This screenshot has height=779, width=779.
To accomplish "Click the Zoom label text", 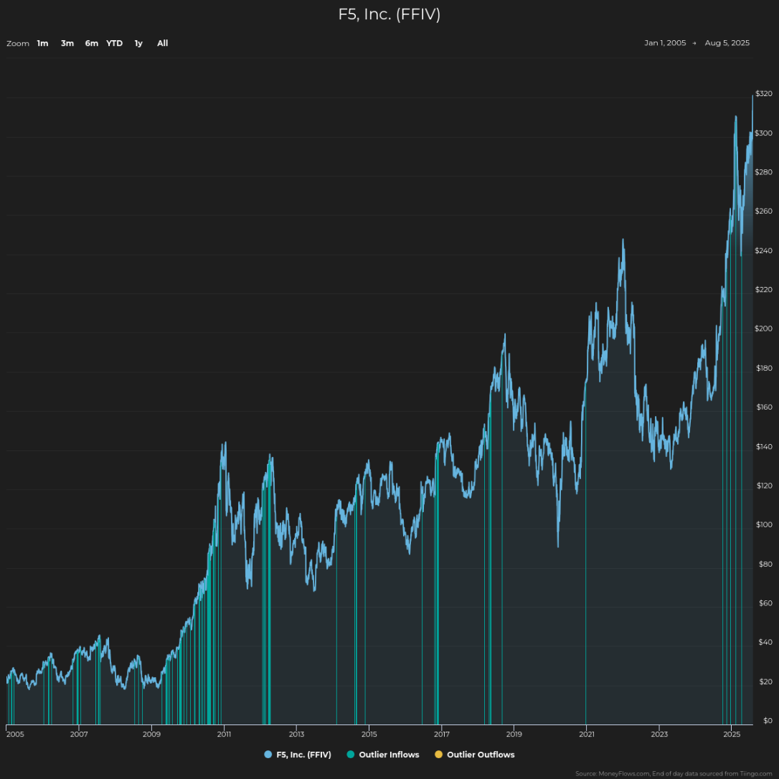I will pos(18,44).
